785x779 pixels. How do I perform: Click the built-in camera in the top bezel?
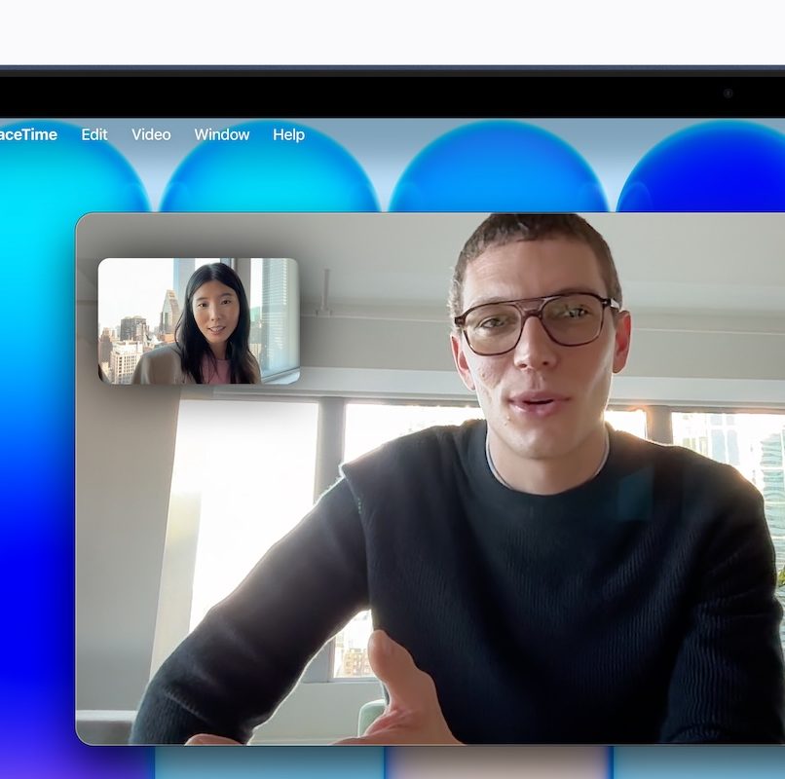click(x=728, y=93)
